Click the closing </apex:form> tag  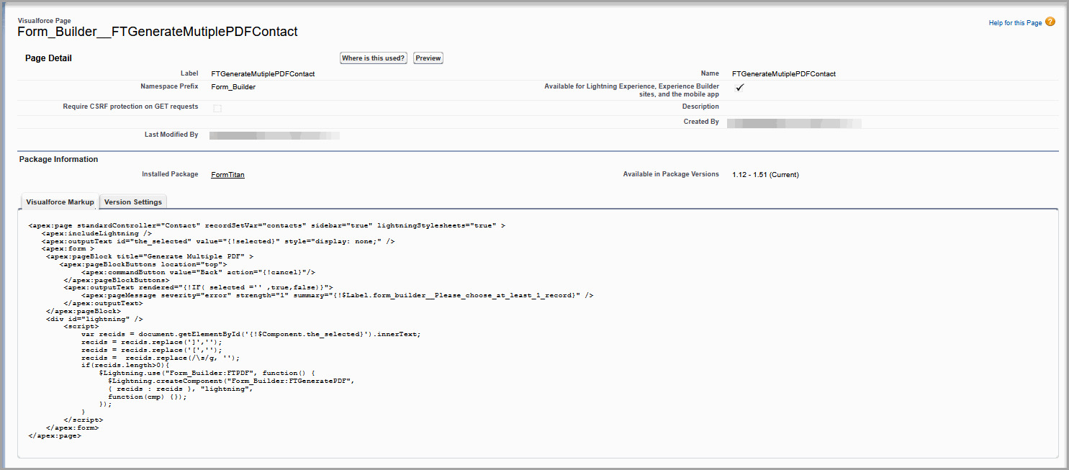coord(73,428)
